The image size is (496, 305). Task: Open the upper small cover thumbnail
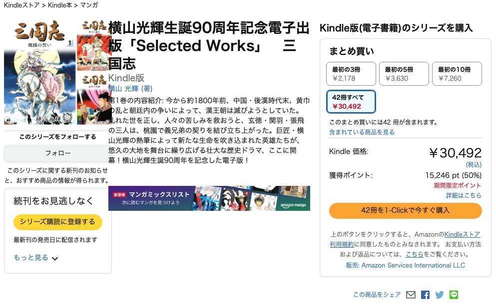[94, 45]
